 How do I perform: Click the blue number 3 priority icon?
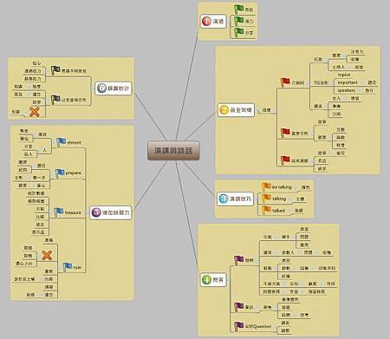click(224, 199)
